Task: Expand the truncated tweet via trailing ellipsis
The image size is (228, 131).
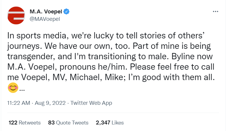Action: [22, 90]
